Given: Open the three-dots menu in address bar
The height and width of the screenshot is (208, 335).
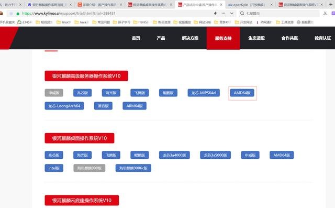Looking at the screenshot, I should (x=224, y=13).
